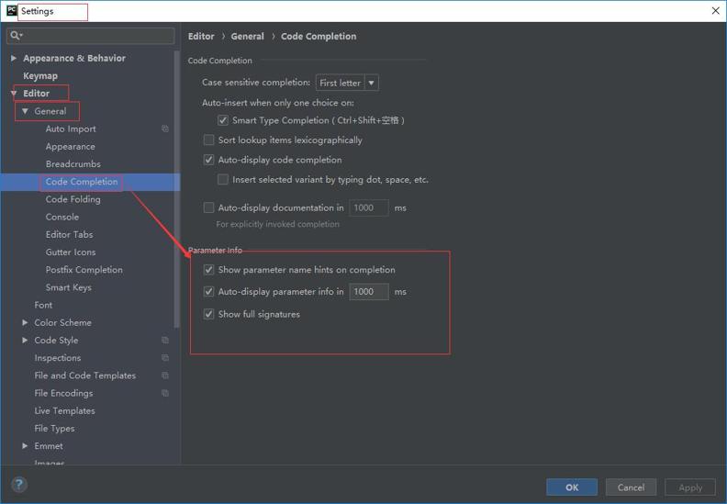Toggle Auto-display parameter info checkbox

(208, 292)
